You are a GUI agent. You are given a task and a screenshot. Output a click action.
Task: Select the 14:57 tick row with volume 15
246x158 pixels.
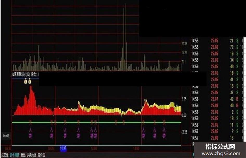(217, 138)
